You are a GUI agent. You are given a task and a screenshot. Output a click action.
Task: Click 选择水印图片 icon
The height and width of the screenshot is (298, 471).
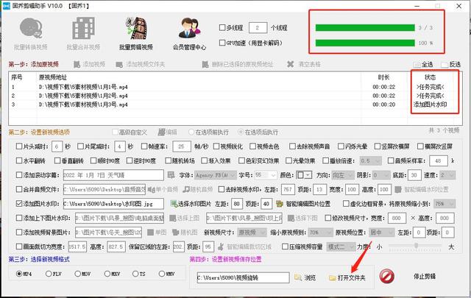click(174, 204)
